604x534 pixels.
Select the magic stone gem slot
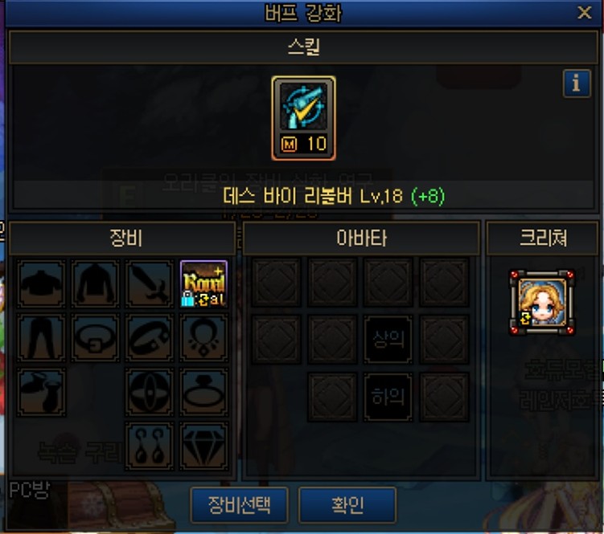[x=203, y=446]
